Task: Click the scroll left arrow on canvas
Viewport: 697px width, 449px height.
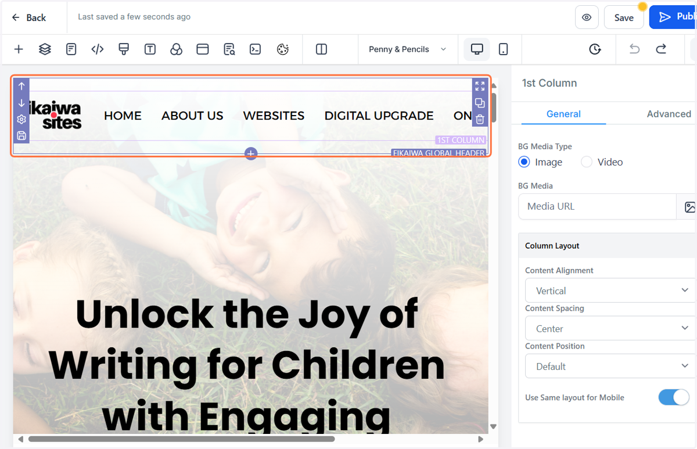Action: [x=20, y=439]
